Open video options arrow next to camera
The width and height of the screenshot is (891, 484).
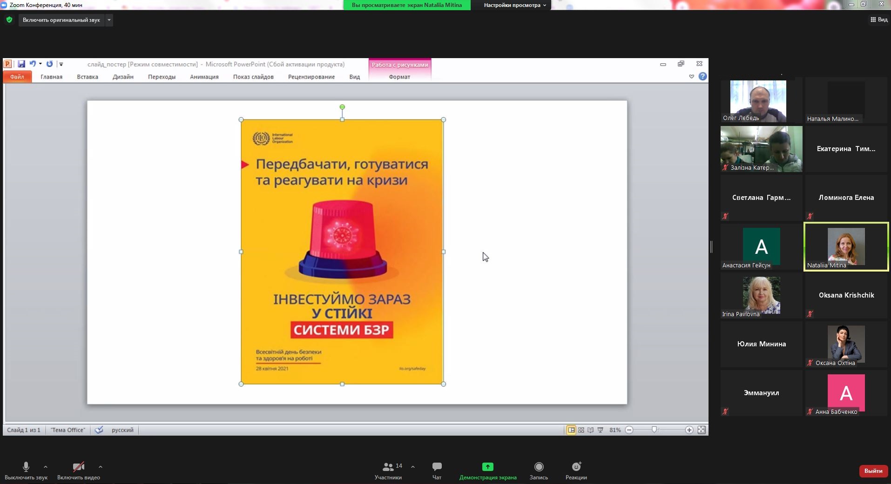101,467
